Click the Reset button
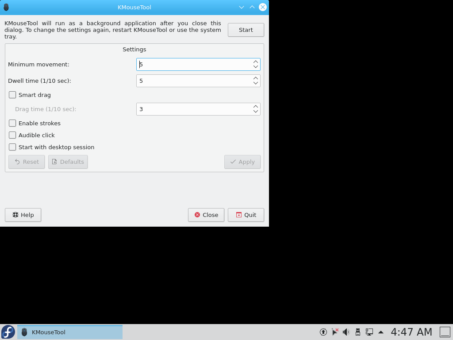The image size is (453, 340). (27, 162)
